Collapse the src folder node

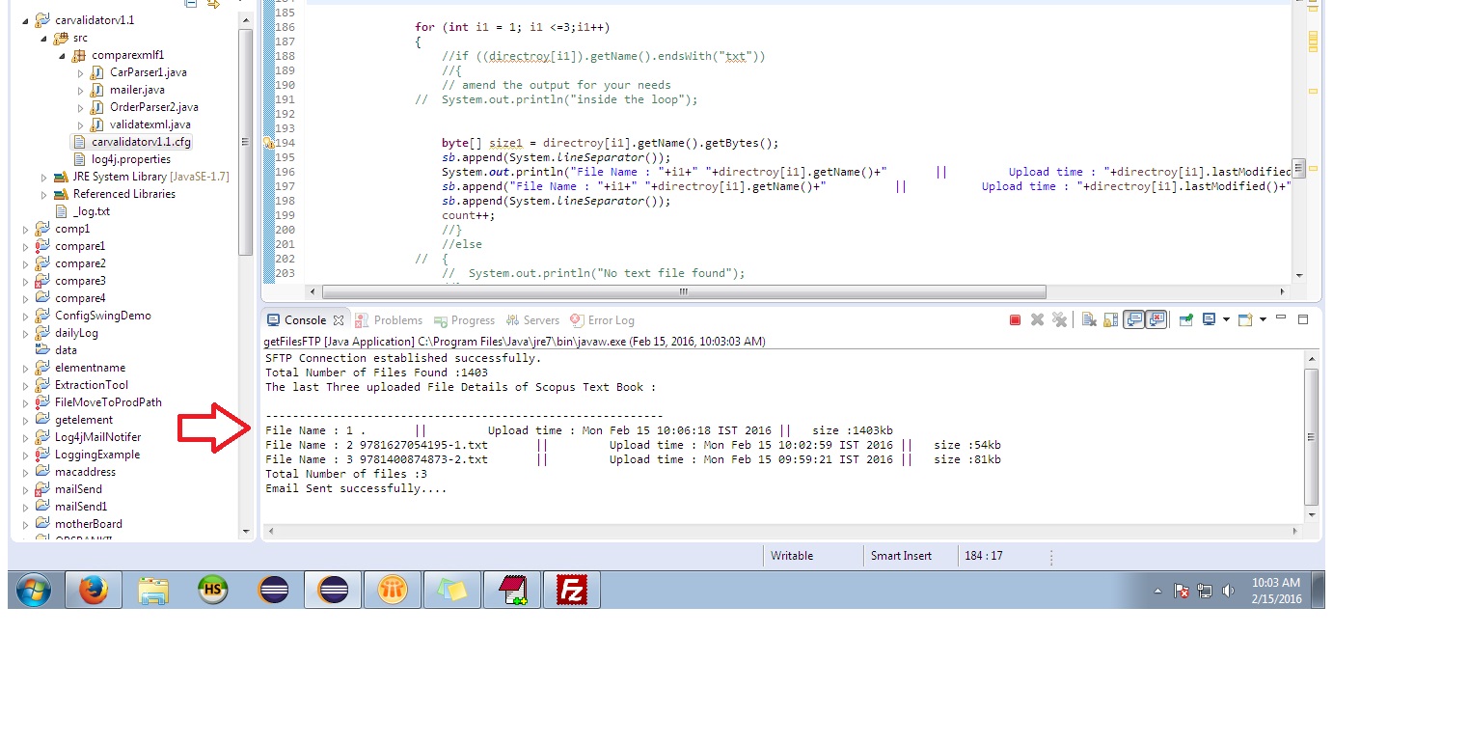click(44, 38)
